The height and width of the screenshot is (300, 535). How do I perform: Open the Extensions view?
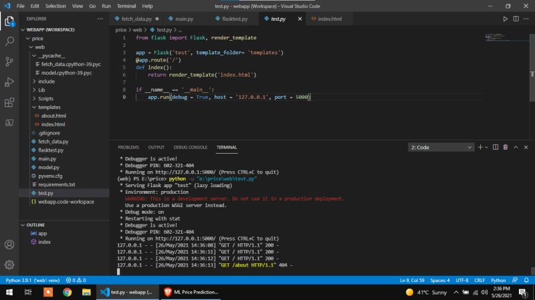click(x=9, y=102)
